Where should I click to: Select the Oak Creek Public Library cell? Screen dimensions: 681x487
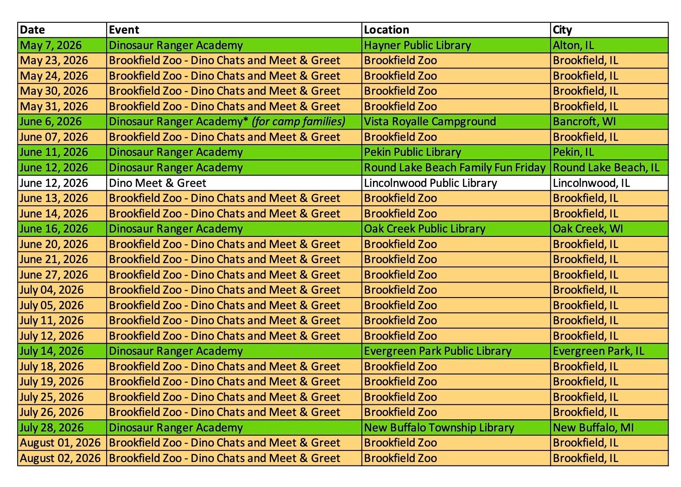pos(456,229)
